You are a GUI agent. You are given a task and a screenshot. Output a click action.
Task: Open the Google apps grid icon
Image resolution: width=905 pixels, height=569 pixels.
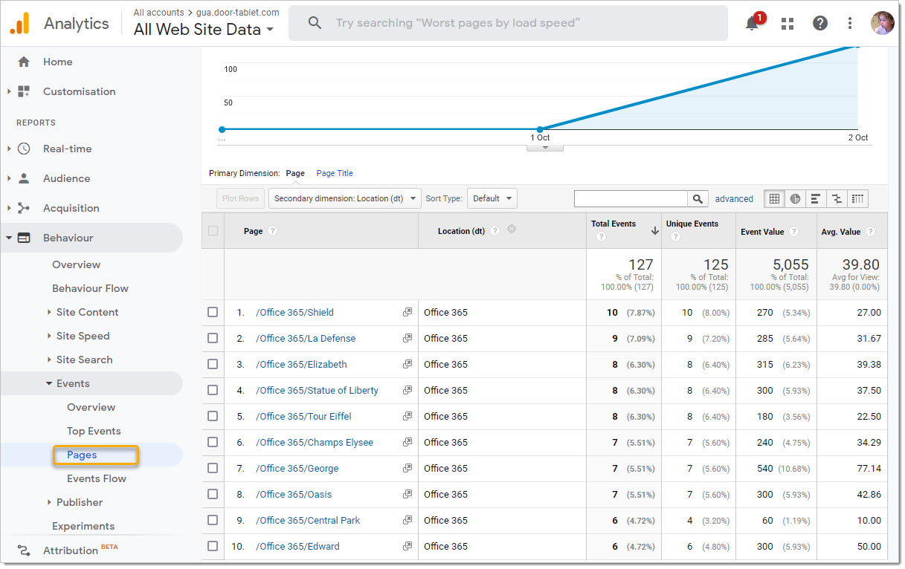788,24
